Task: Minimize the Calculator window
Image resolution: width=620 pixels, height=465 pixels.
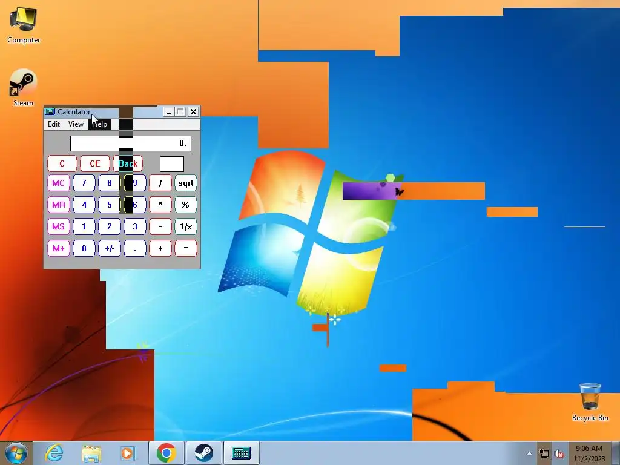Action: pos(168,112)
